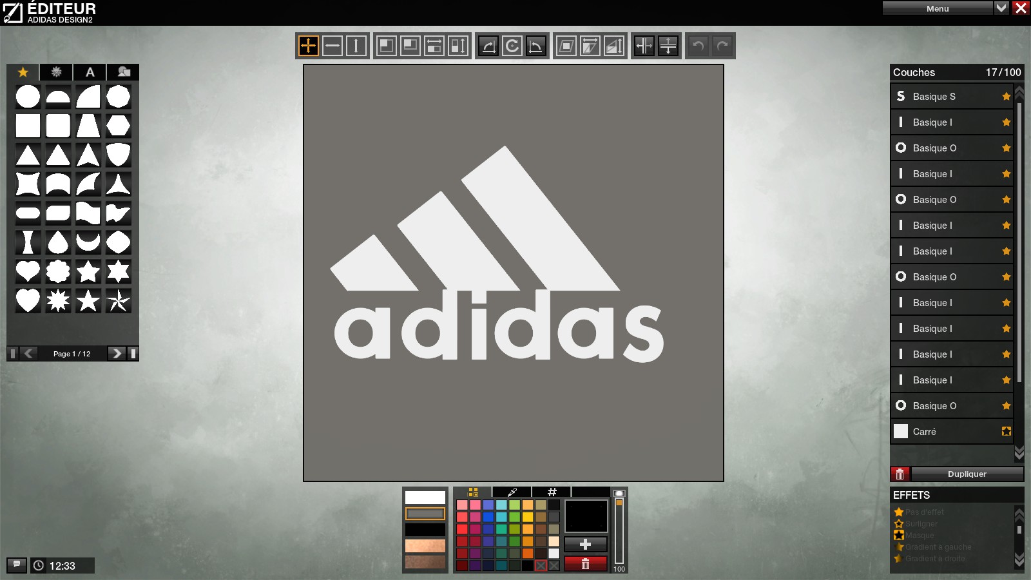The image size is (1031, 580).
Task: Click the black color preview box
Action: point(586,516)
